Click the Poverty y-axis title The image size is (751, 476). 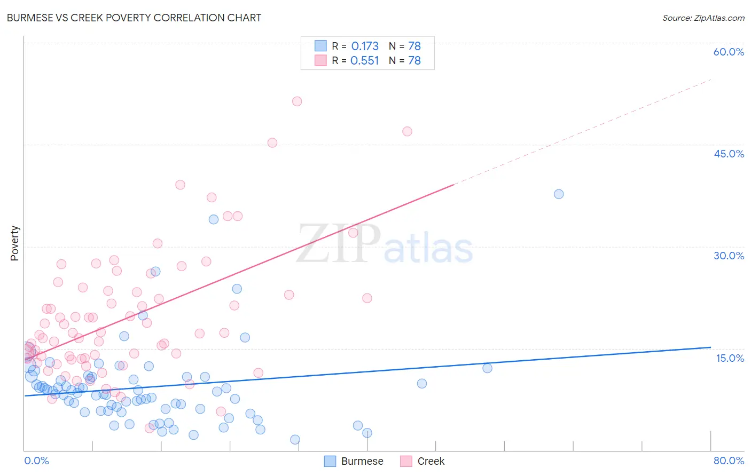pyautogui.click(x=14, y=243)
